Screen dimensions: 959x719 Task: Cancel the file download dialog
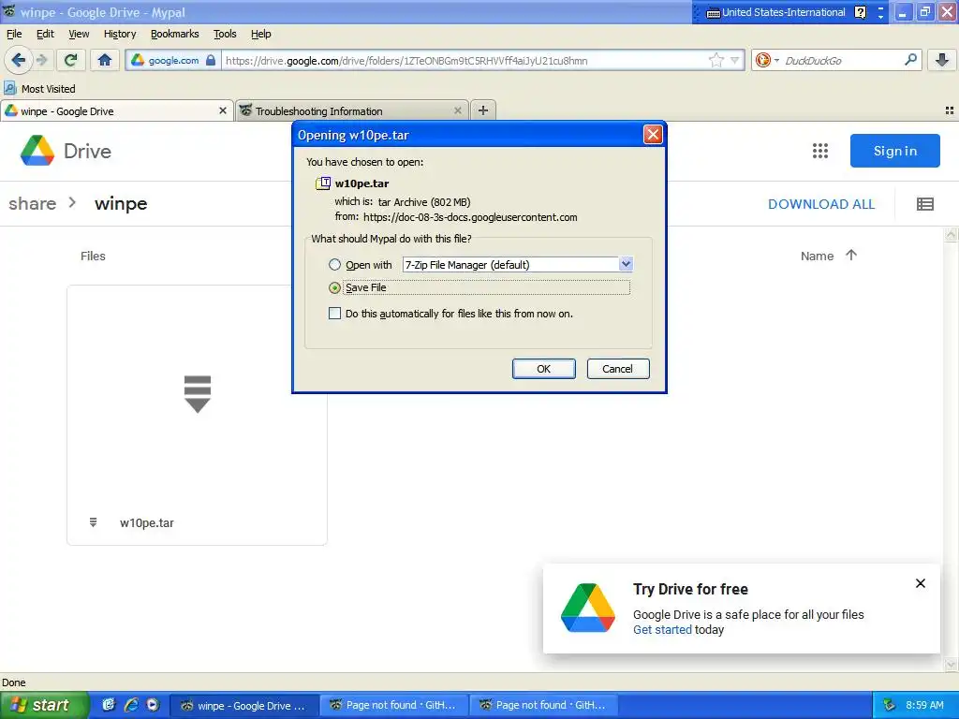pyautogui.click(x=618, y=369)
